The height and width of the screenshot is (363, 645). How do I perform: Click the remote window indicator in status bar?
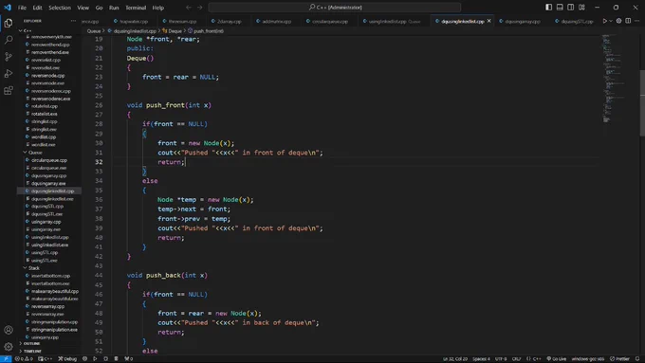pos(6,359)
